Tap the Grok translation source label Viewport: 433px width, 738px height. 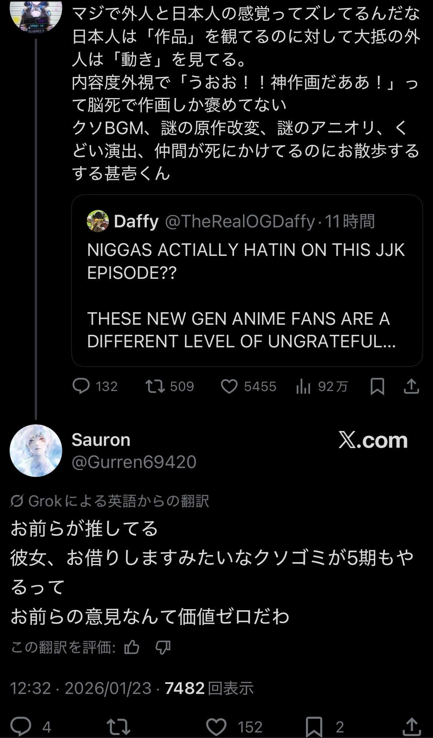tap(110, 501)
